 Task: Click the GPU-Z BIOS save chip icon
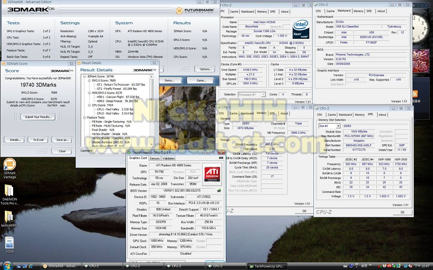[x=219, y=191]
